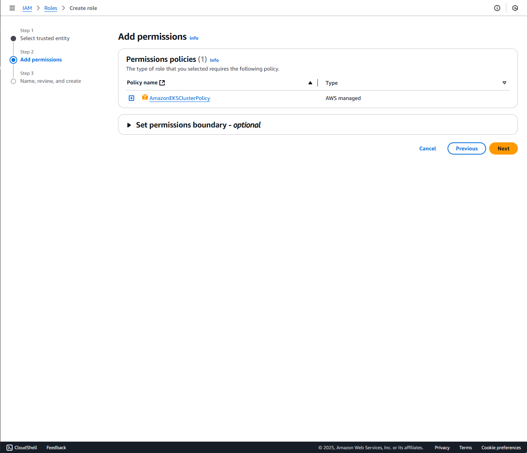Sort by Type column arrow
The height and width of the screenshot is (453, 527).
click(x=504, y=83)
